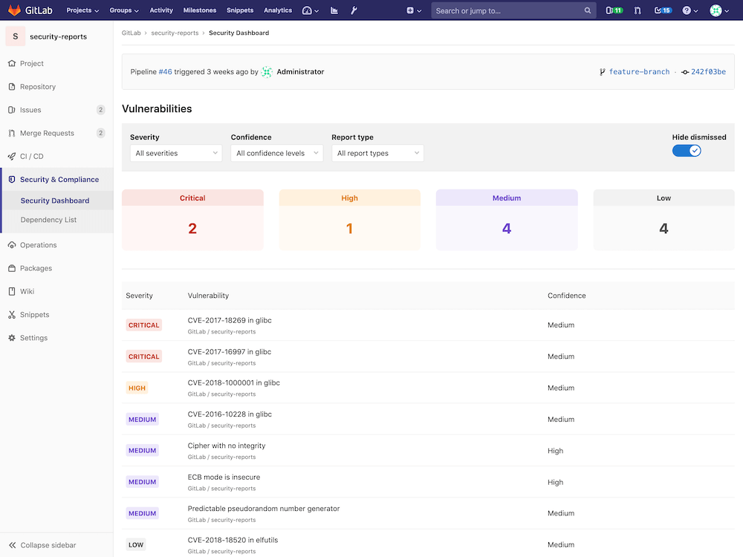Open the Operations dashboard chart icon
This screenshot has height=557, width=743.
pyautogui.click(x=334, y=10)
